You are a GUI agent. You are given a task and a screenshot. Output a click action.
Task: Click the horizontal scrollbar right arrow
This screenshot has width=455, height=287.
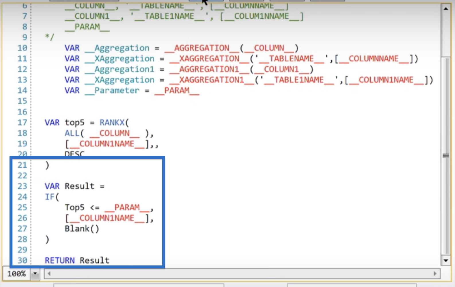click(x=435, y=274)
